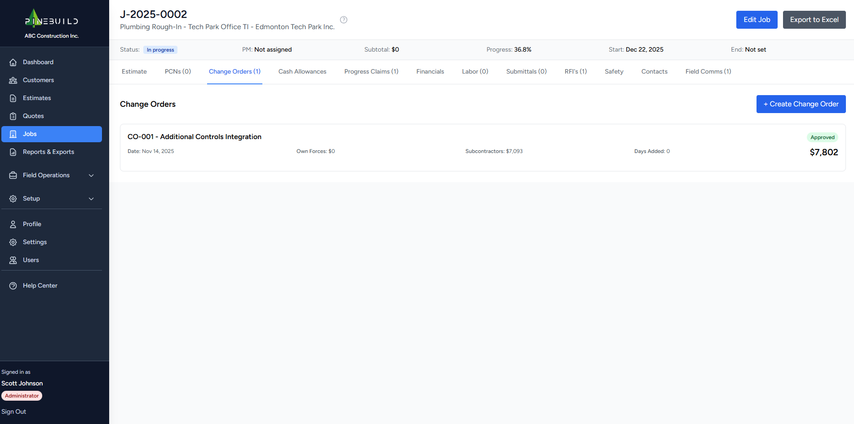This screenshot has width=854, height=424.
Task: Click the help question mark beside job title
Action: [344, 20]
